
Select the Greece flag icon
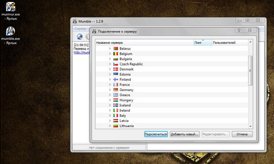pyautogui.click(x=115, y=95)
